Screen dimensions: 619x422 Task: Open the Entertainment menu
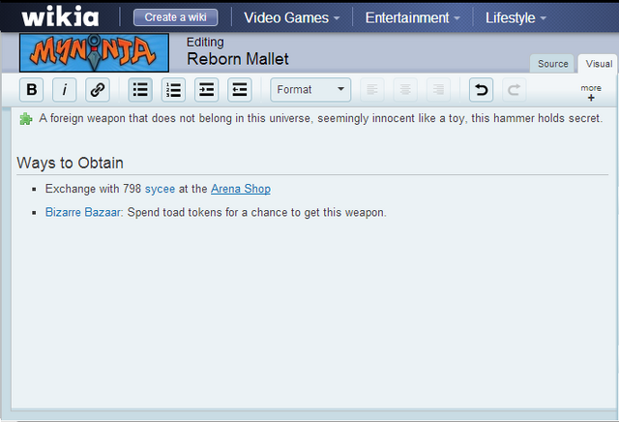(x=413, y=17)
